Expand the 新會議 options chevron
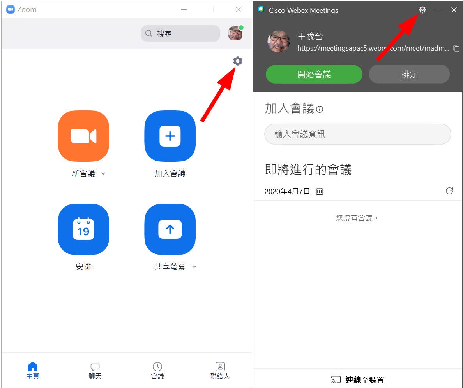The image size is (463, 388). 103,173
